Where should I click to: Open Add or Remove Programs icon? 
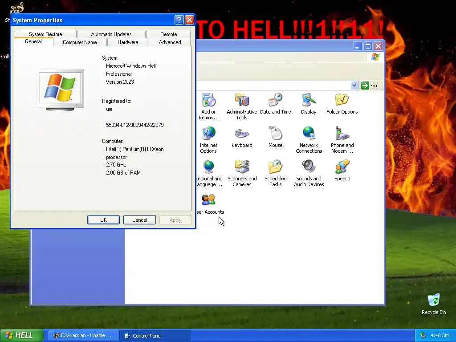click(x=208, y=100)
